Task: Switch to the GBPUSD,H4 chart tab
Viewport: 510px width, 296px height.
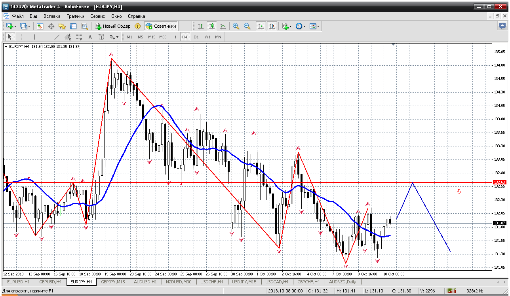Action: pyautogui.click(x=50, y=282)
